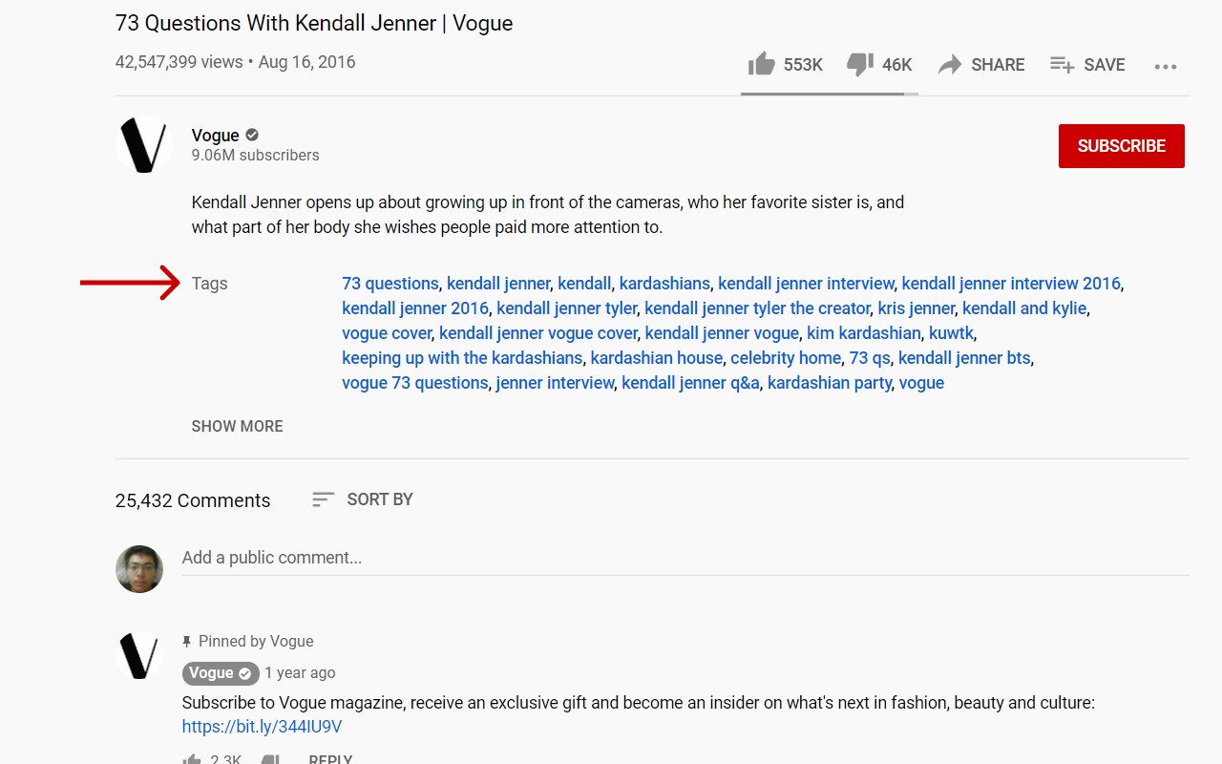Open the '73 questions' tag link
The width and height of the screenshot is (1222, 764).
pyautogui.click(x=390, y=284)
